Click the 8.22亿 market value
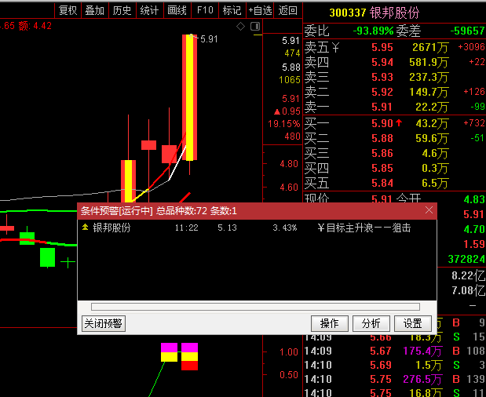The height and width of the screenshot is (397, 486). click(x=468, y=275)
